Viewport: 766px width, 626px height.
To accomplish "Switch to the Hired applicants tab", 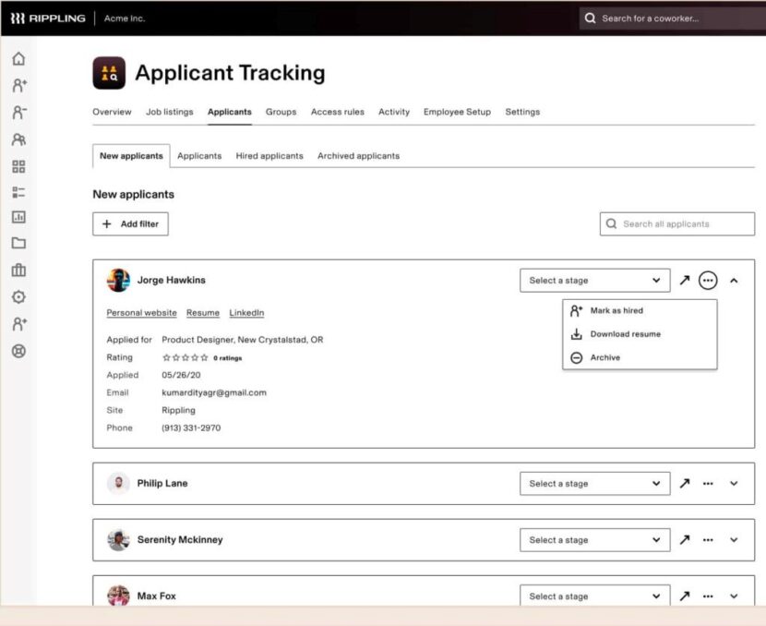I will click(x=269, y=155).
